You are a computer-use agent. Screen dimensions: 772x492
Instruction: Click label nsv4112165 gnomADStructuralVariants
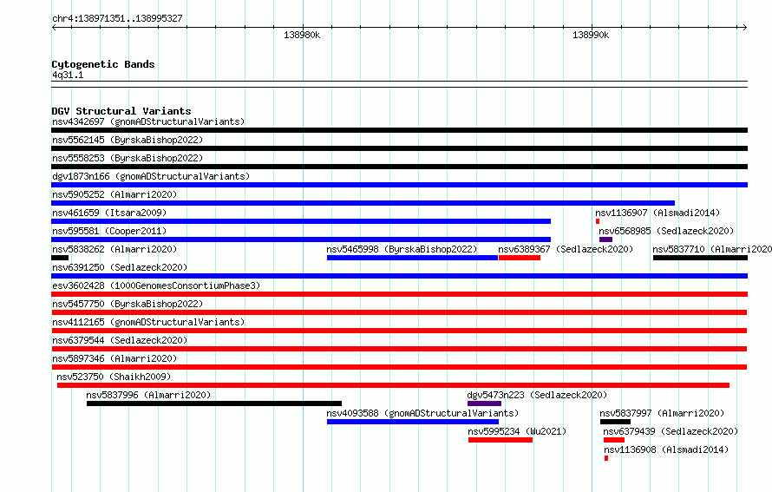click(148, 322)
